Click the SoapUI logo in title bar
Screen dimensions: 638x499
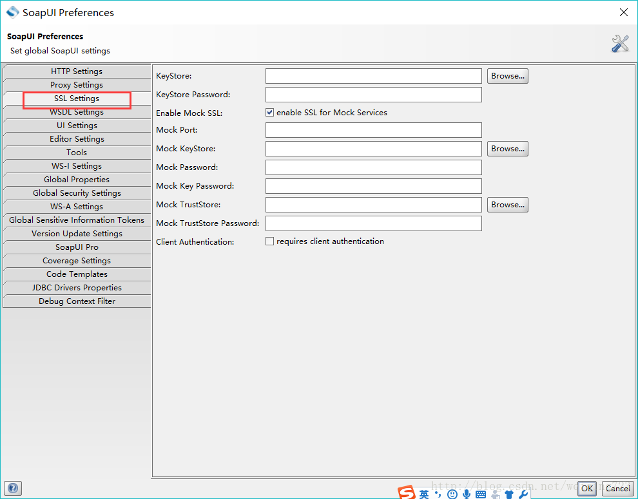click(13, 12)
